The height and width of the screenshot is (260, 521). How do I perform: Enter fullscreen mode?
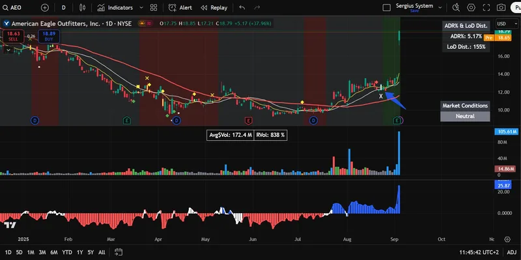pyautogui.click(x=486, y=7)
